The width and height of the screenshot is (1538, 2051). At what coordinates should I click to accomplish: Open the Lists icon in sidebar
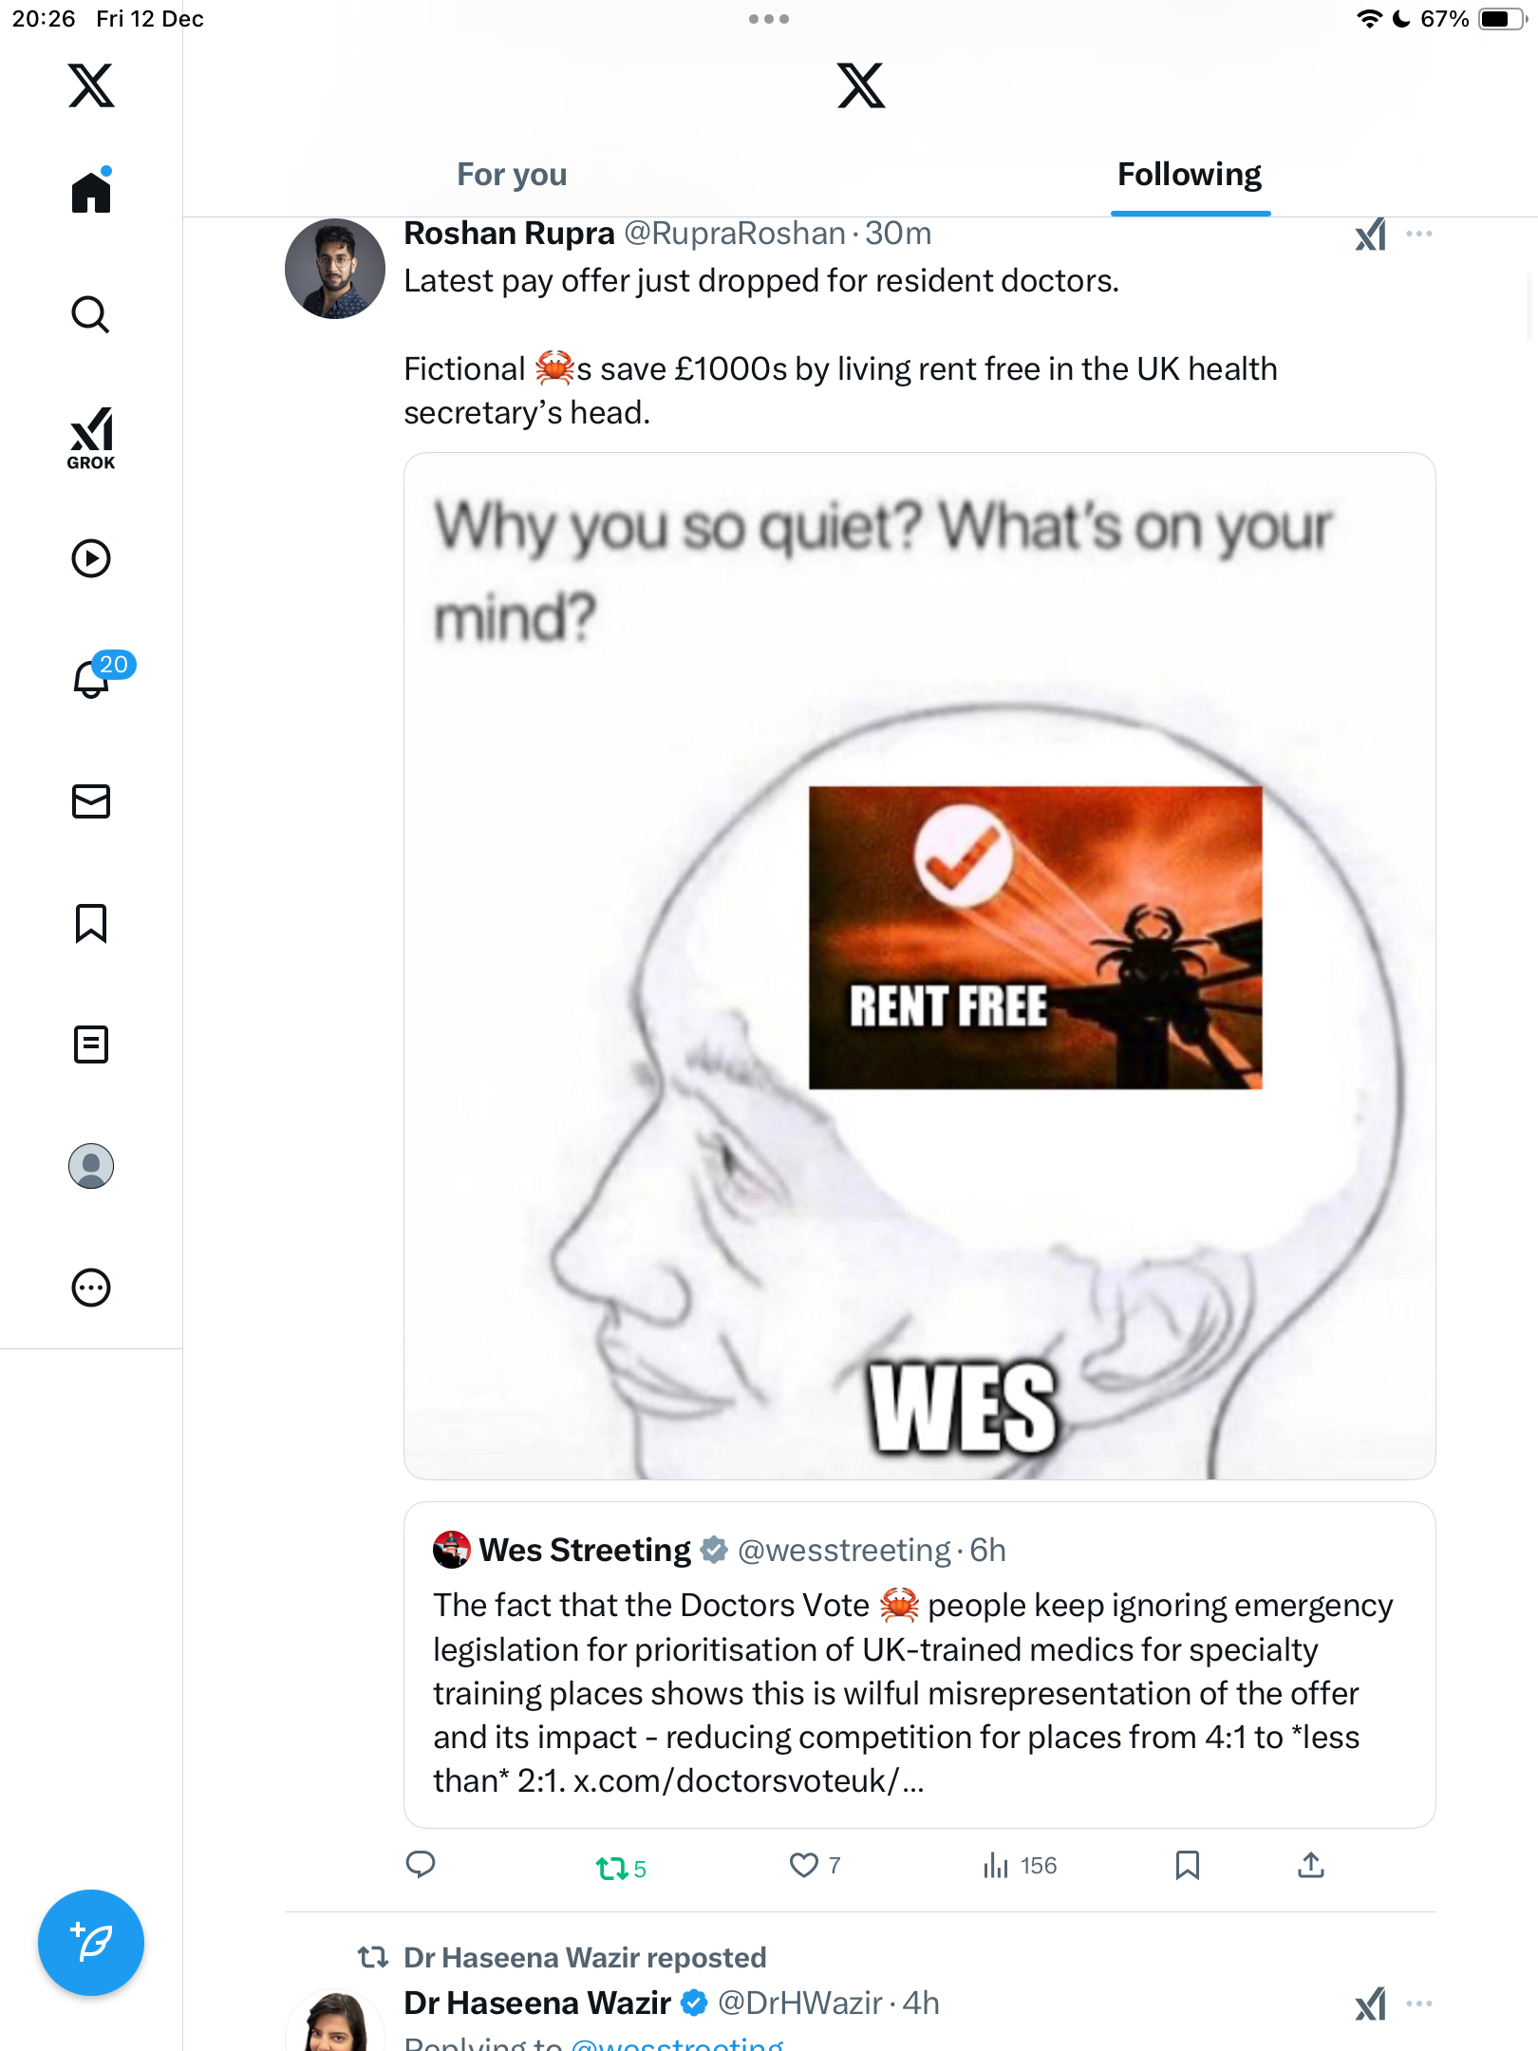click(91, 1044)
